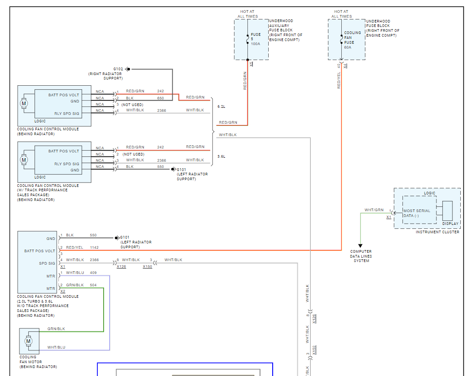Select the Fuse 5 100A fuse symbol
The width and height of the screenshot is (471, 376).
[247, 39]
